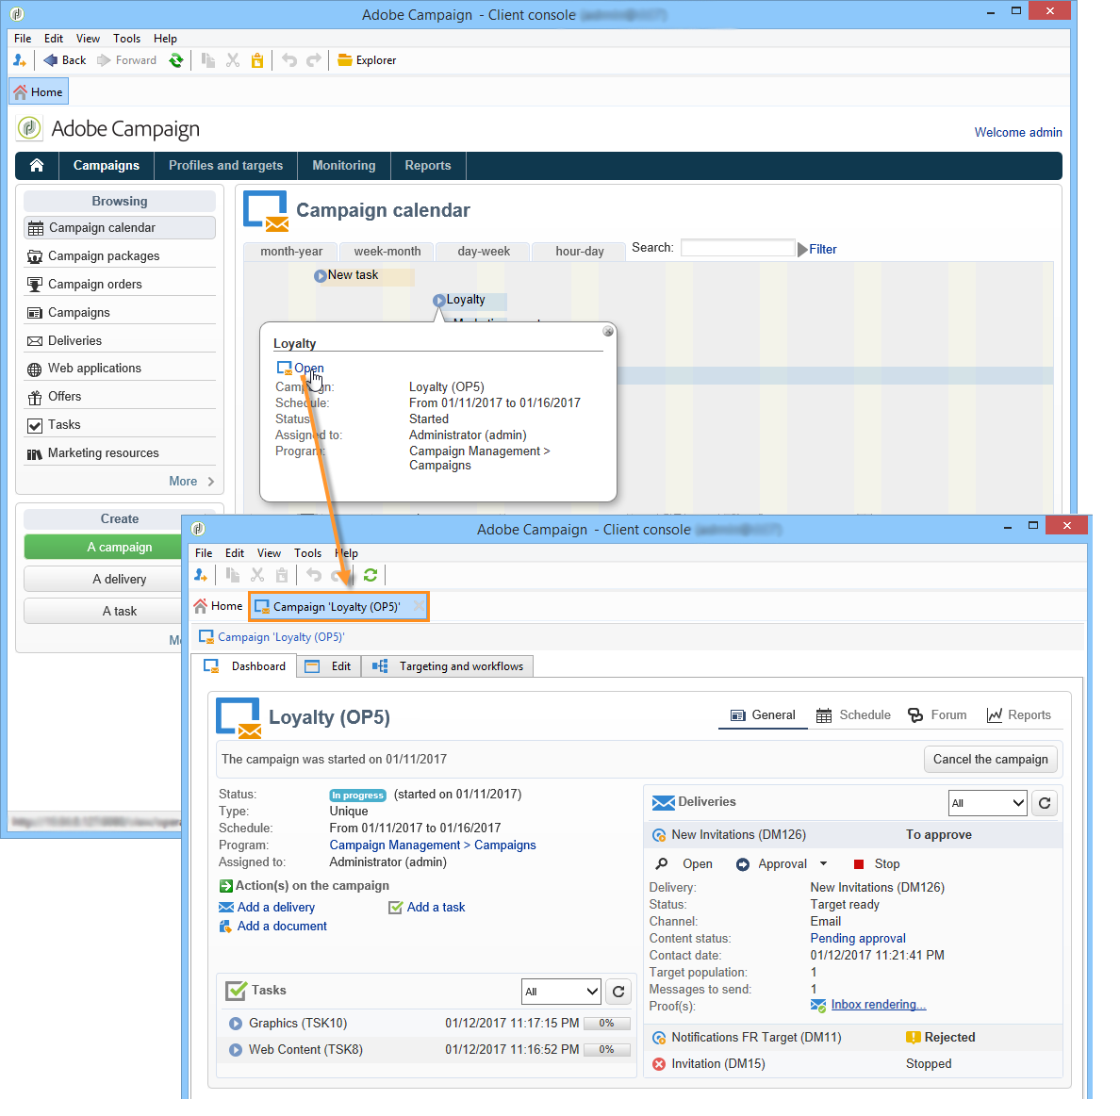Image resolution: width=1120 pixels, height=1116 pixels.
Task: Click Forward arrow in main window toolbar
Action: pos(127,60)
